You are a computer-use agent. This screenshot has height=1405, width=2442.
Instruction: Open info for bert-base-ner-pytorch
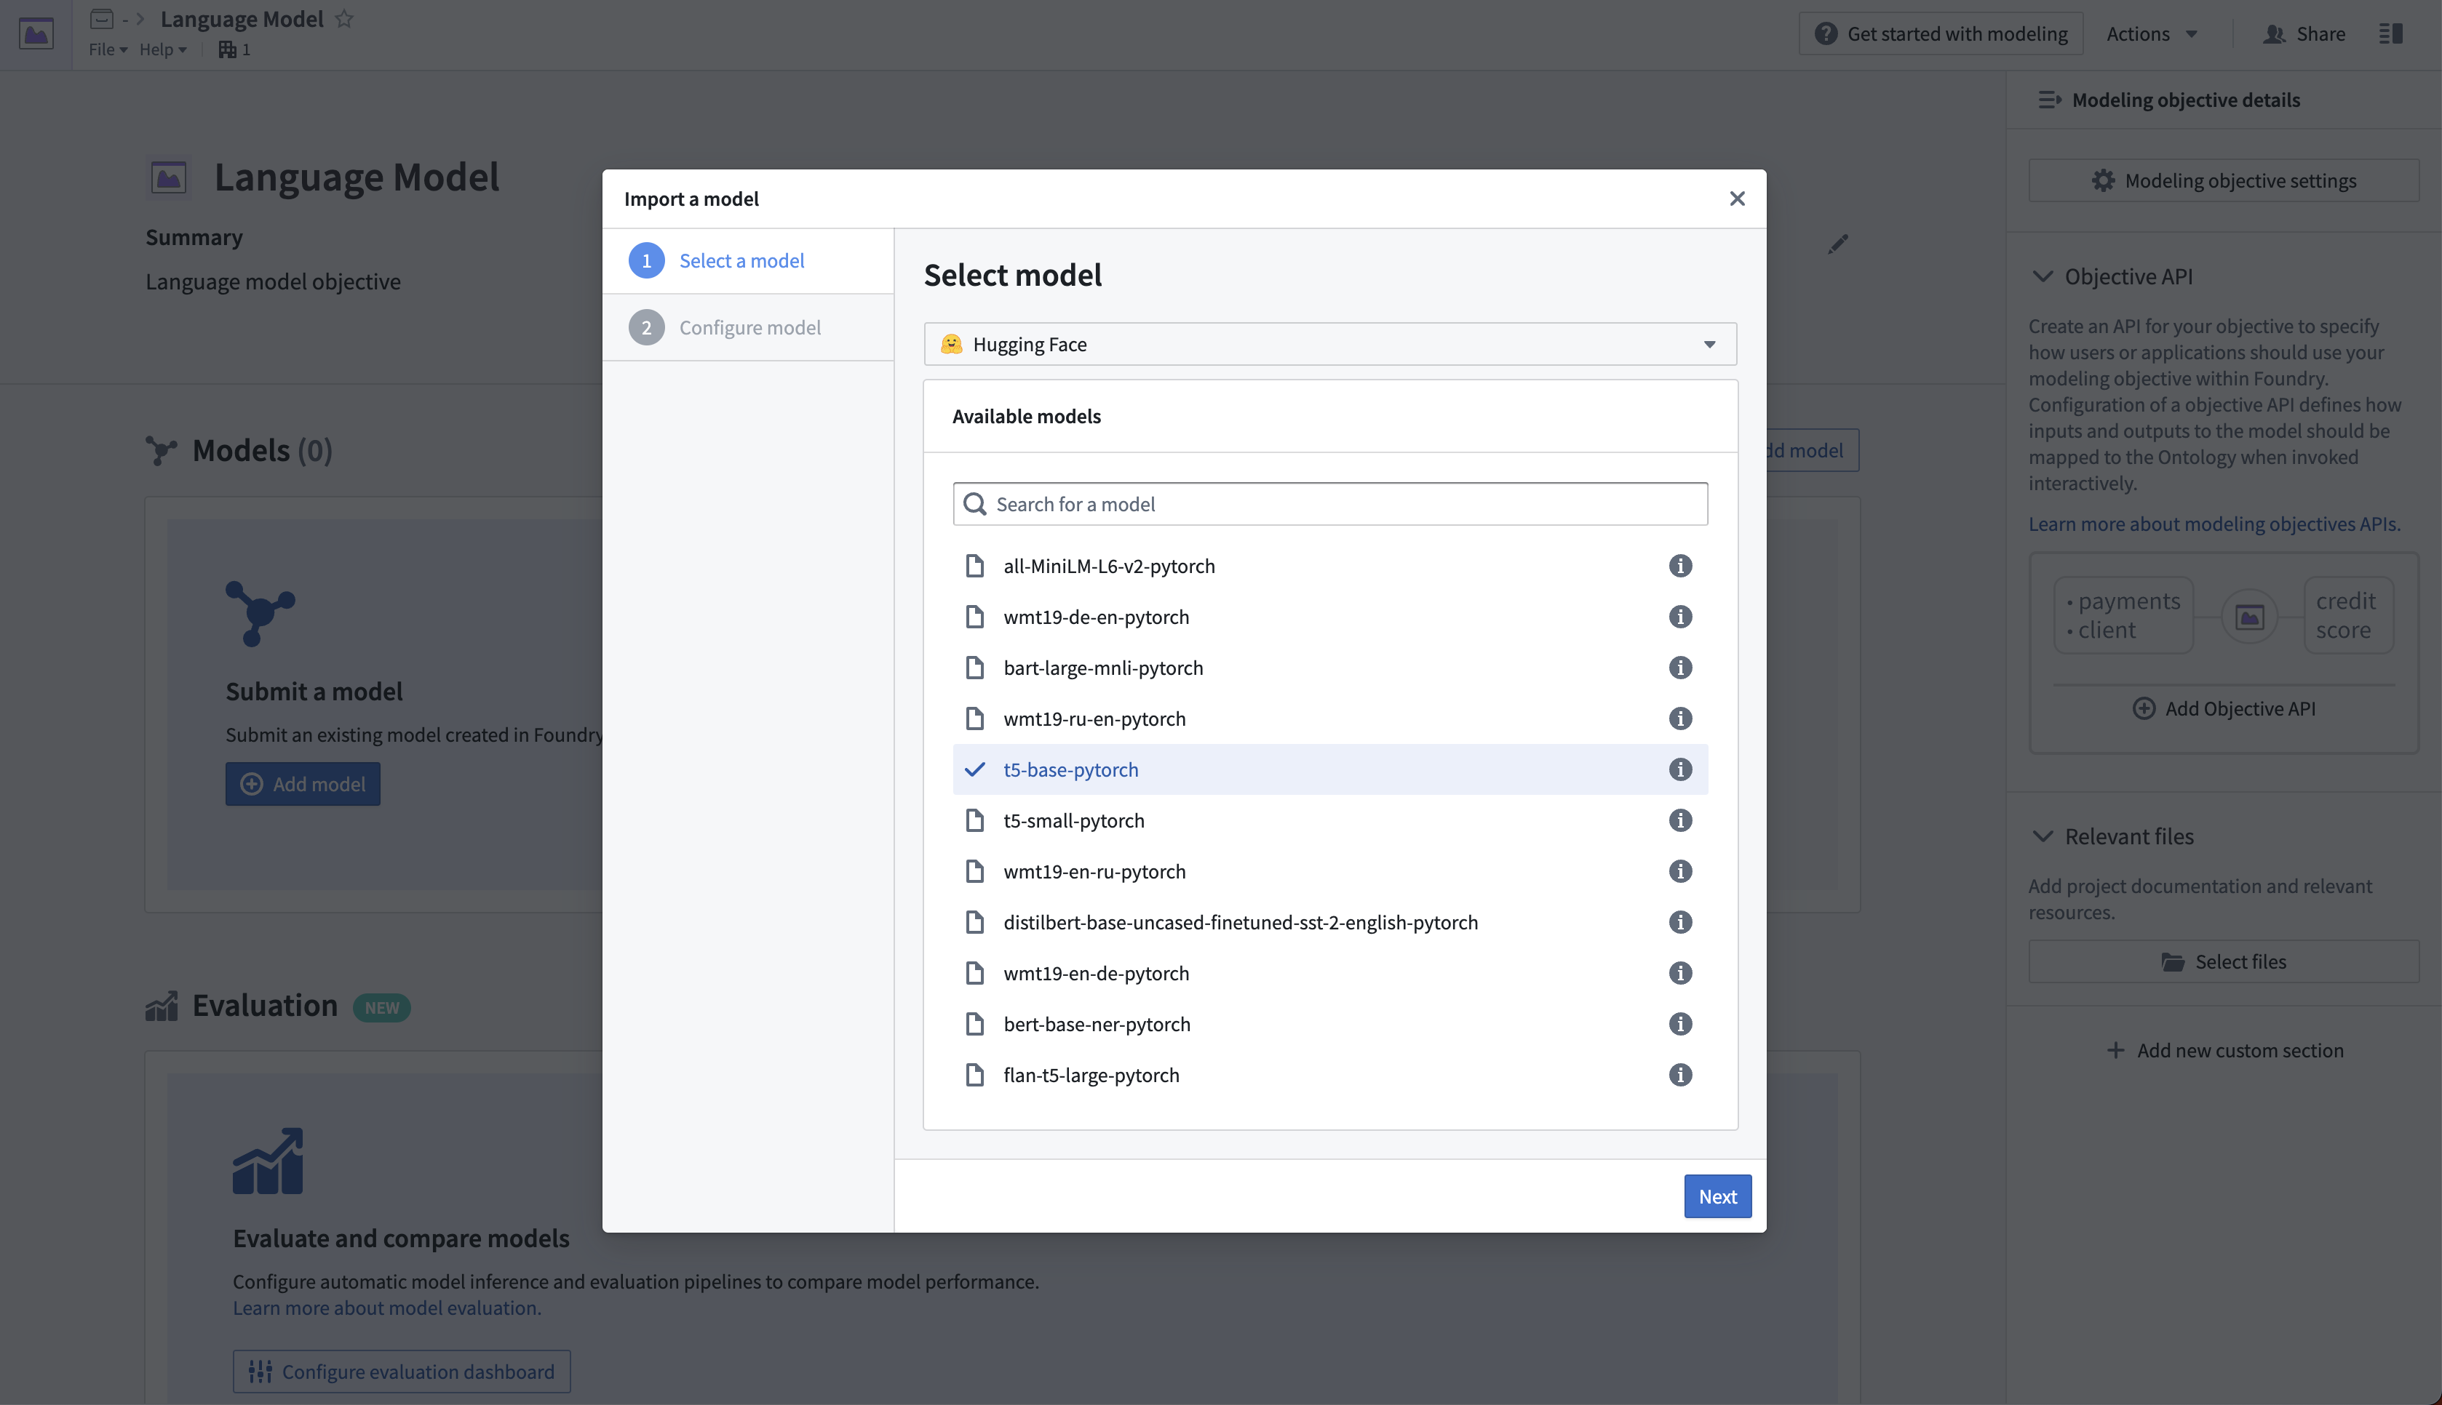pos(1679,1024)
